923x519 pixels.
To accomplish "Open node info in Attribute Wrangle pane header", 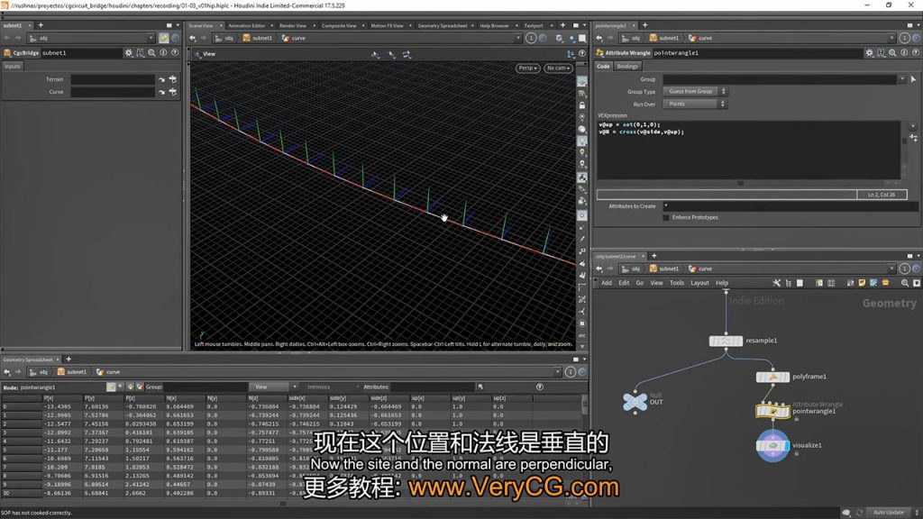I will tap(904, 53).
